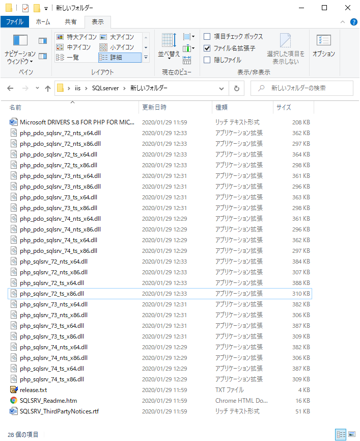Select file php_sqlsrv_73_nts_x64.dll
This screenshot has width=360, height=441.
click(x=160, y=304)
